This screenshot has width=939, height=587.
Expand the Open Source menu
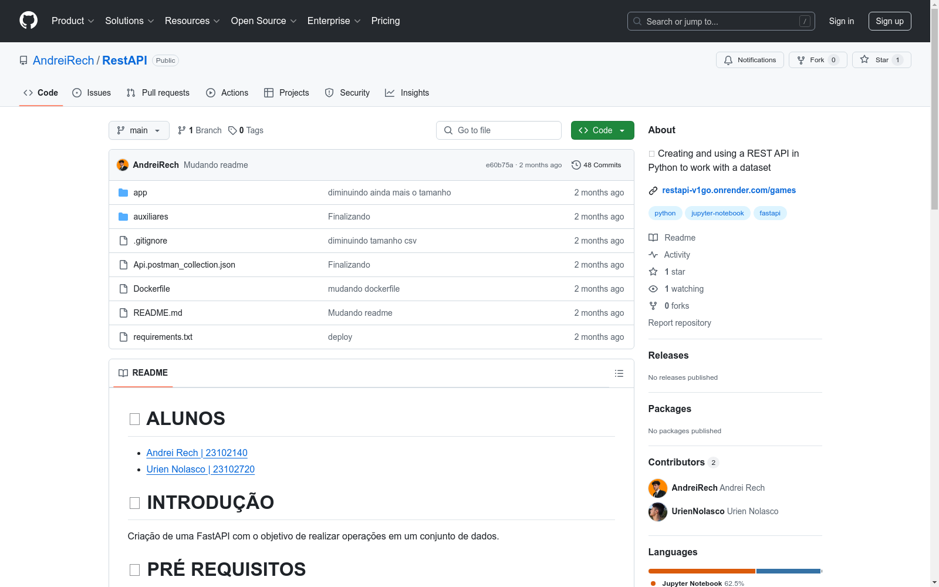(264, 21)
